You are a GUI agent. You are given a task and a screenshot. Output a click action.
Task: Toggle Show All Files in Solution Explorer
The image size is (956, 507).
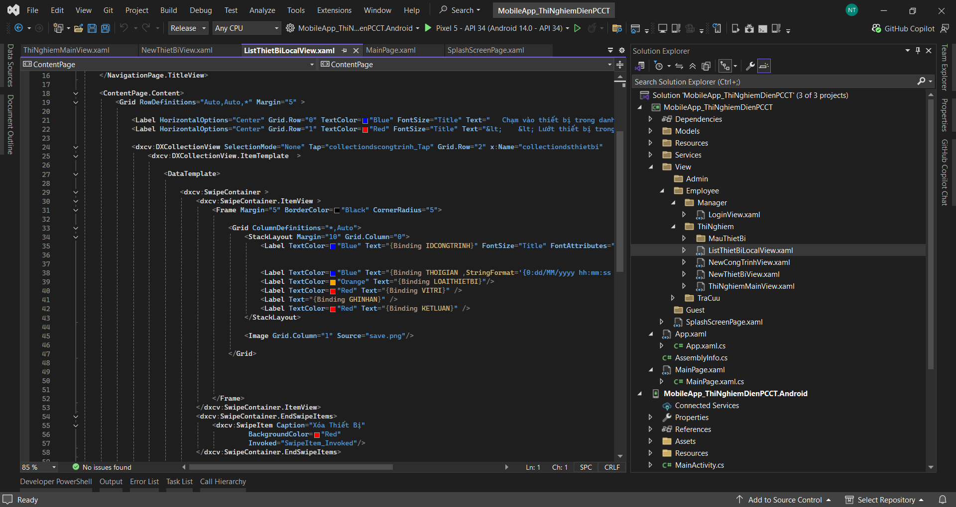(x=706, y=66)
